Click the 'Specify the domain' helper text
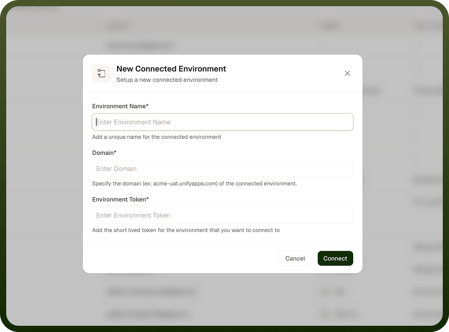 pos(194,184)
